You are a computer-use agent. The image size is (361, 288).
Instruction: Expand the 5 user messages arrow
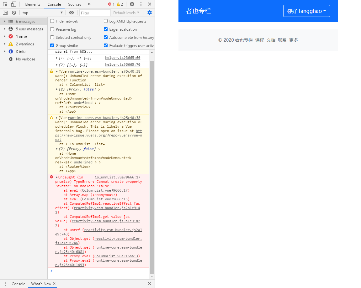click(4, 29)
